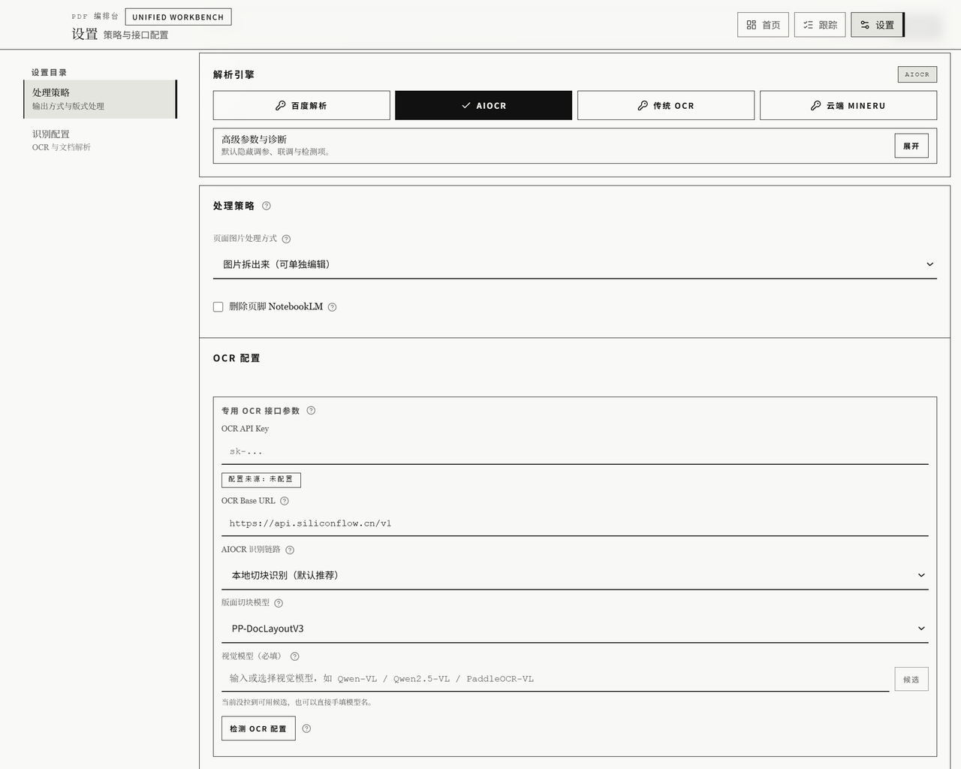961x769 pixels.
Task: Open the AIOCR 识别链路 dropdown
Action: (575, 575)
